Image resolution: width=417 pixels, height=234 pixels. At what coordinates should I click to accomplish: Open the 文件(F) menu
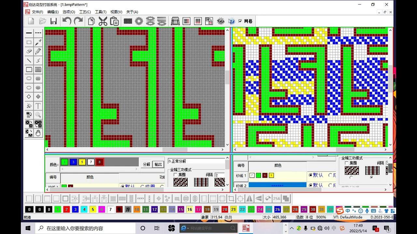[x=37, y=12]
